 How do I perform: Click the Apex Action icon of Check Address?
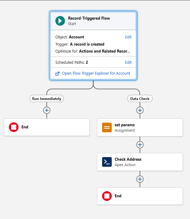107,162
